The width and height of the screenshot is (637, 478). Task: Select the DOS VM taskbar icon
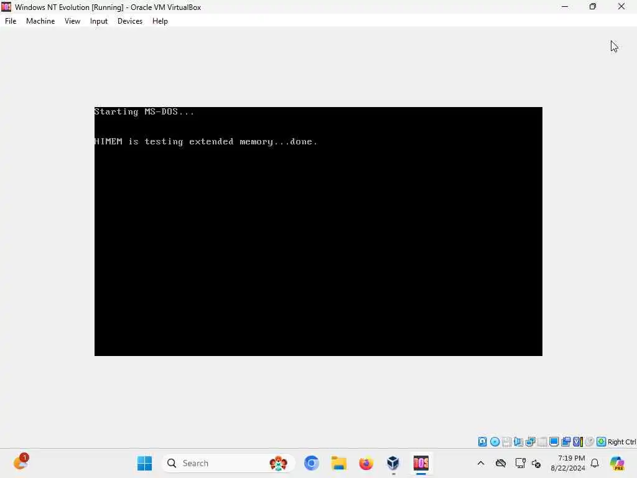click(x=421, y=463)
